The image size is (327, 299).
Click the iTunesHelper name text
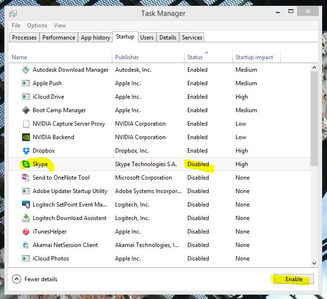50,232
